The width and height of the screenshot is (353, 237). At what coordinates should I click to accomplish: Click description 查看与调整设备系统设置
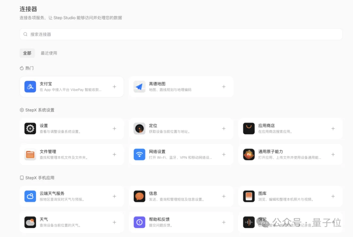(x=60, y=132)
